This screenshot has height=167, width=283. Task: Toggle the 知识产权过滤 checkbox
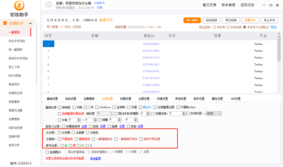[141, 139]
